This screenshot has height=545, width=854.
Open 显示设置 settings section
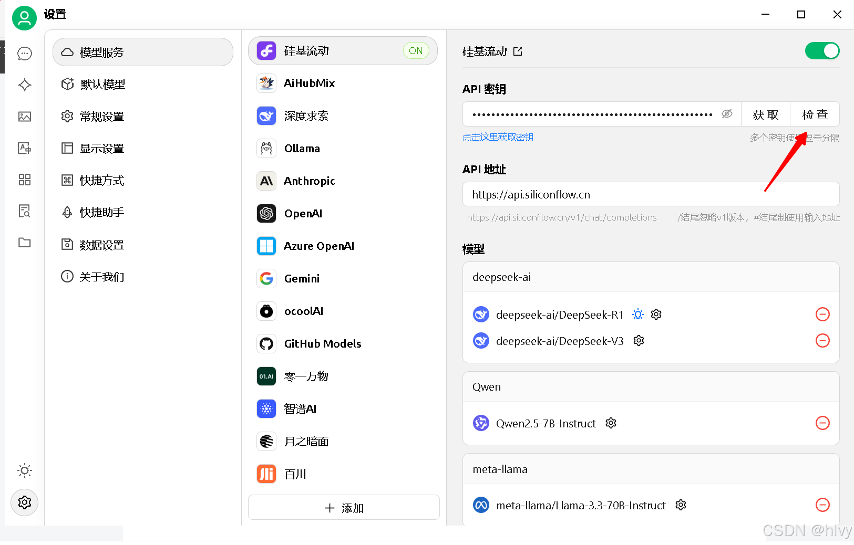point(143,148)
